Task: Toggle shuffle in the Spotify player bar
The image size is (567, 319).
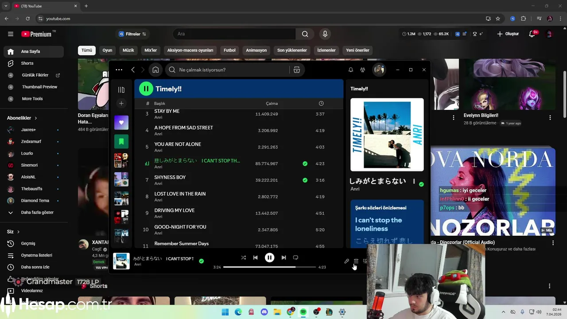Action: coord(243,257)
